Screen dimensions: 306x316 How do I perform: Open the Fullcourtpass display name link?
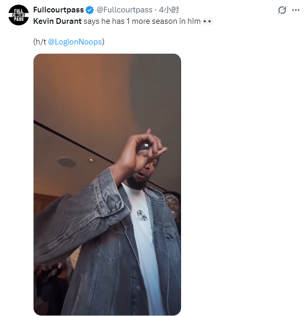tap(58, 10)
